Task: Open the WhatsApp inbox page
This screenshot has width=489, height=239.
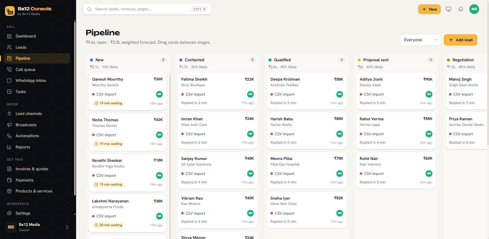Action: [x=37, y=81]
